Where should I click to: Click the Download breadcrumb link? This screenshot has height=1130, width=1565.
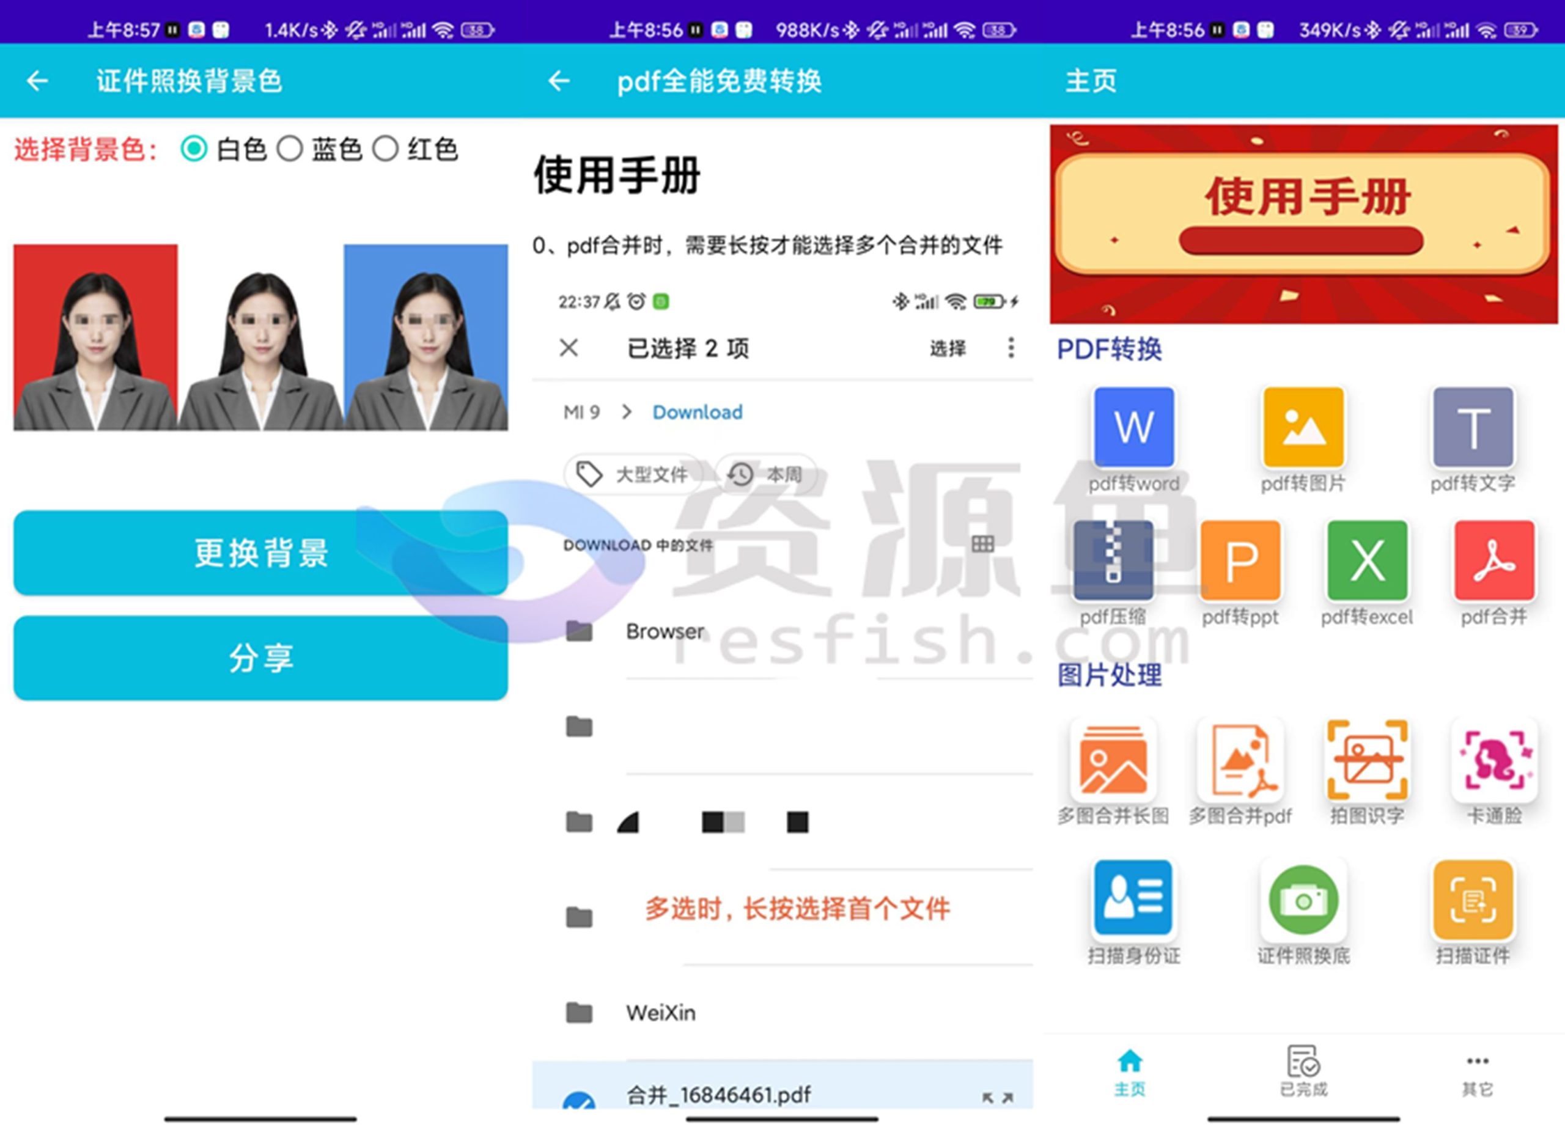point(698,412)
